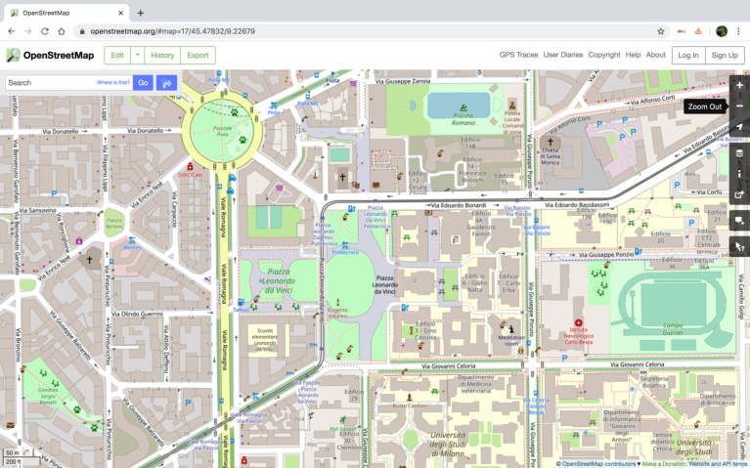This screenshot has height=468, width=750.
Task: Activate the Query features tool
Action: (x=739, y=246)
